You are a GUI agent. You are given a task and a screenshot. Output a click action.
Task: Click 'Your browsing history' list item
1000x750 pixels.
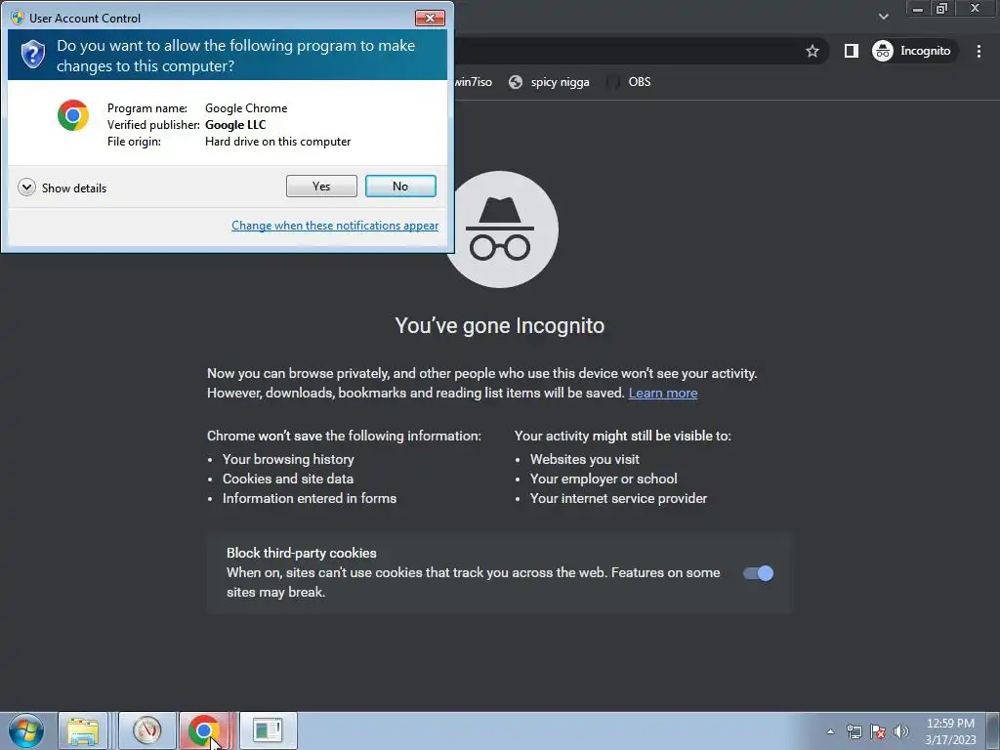[288, 459]
